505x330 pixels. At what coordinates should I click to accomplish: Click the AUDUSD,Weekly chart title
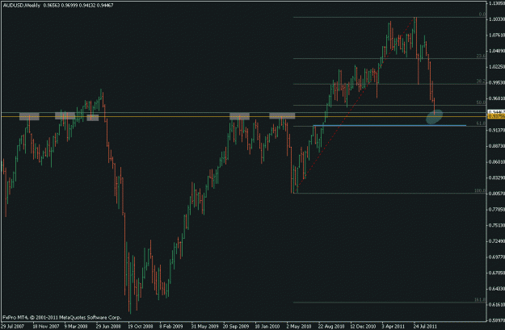tap(21, 6)
